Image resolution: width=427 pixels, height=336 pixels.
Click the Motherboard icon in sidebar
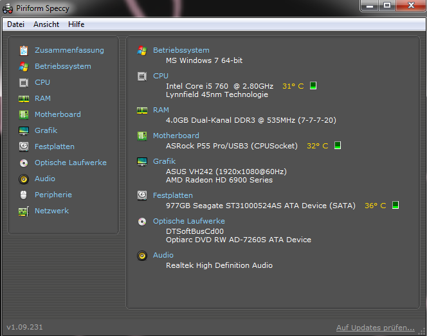tap(24, 114)
